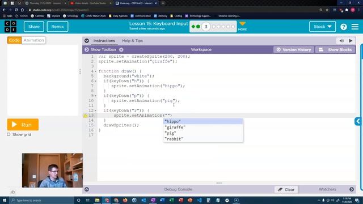
Task: Select "hippo" from the autocomplete list
Action: tap(203, 121)
